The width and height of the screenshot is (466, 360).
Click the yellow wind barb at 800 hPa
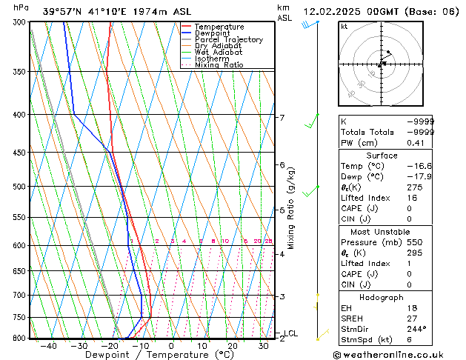click(323, 335)
